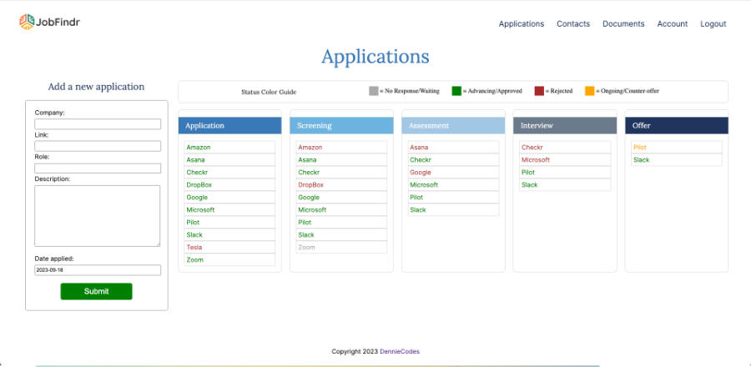Open the Documents nav link
Image resolution: width=751 pixels, height=367 pixels.
click(x=623, y=24)
